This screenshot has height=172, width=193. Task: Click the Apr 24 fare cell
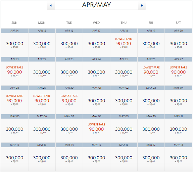(96, 72)
